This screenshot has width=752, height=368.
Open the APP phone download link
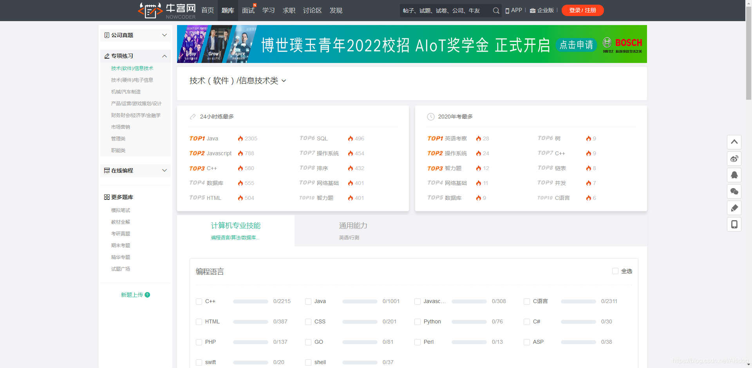513,10
